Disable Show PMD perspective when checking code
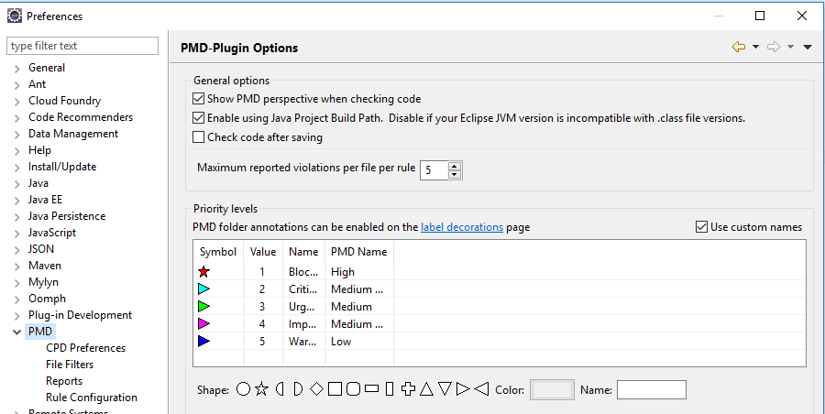The height and width of the screenshot is (414, 825). pyautogui.click(x=199, y=99)
